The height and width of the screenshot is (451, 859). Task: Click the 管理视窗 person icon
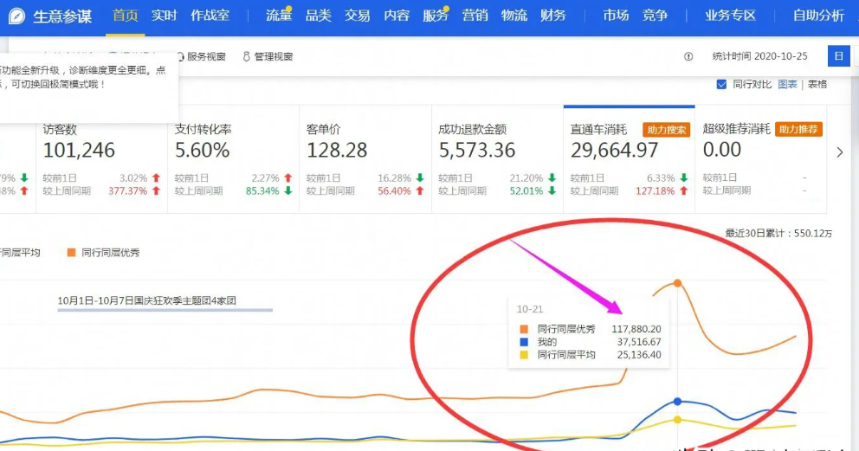click(246, 56)
